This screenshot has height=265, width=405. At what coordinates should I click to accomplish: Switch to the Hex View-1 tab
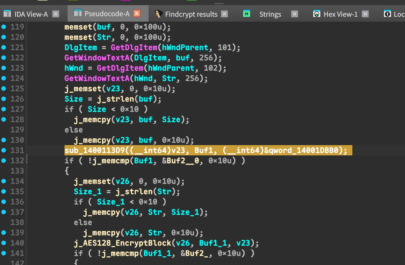tap(340, 14)
